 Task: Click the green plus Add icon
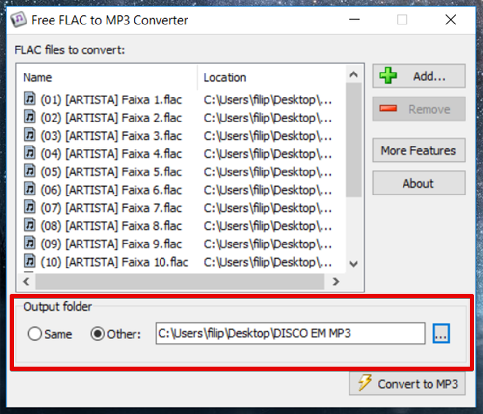(x=388, y=75)
